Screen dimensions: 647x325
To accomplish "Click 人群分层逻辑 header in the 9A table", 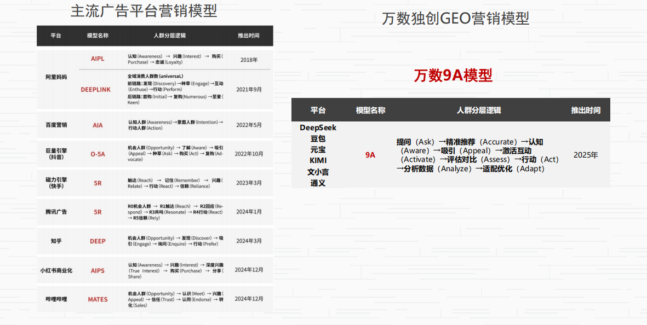I will coord(479,111).
